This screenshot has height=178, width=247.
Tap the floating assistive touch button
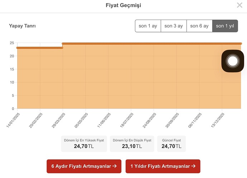click(233, 61)
